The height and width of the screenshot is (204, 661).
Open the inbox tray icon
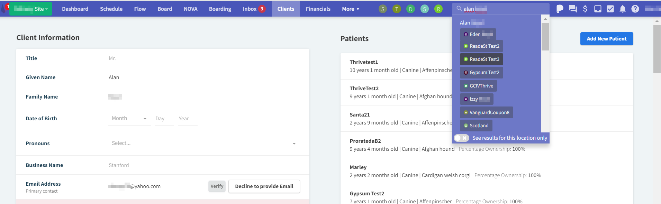(598, 9)
